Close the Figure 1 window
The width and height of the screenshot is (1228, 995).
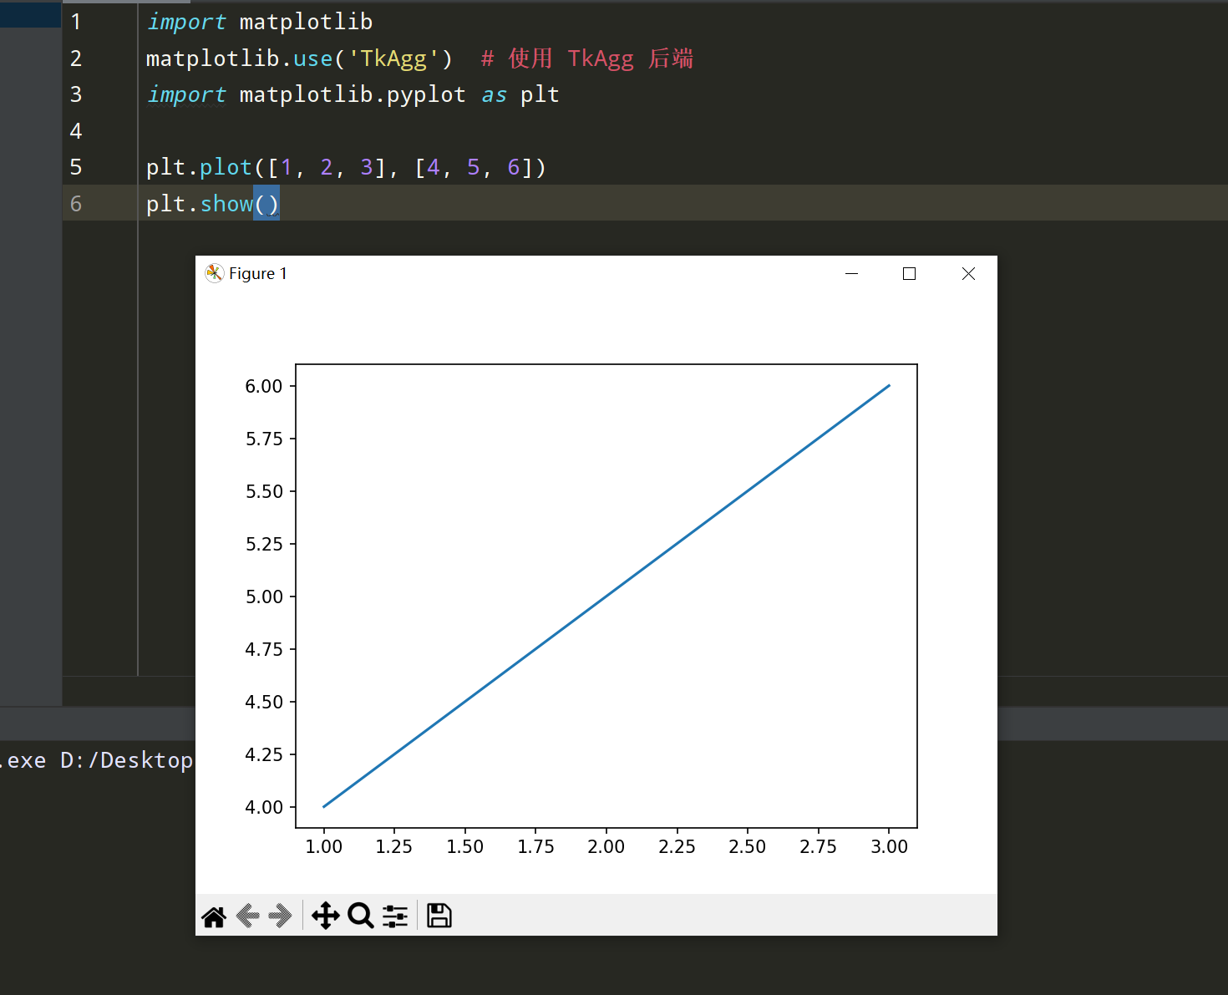(968, 273)
